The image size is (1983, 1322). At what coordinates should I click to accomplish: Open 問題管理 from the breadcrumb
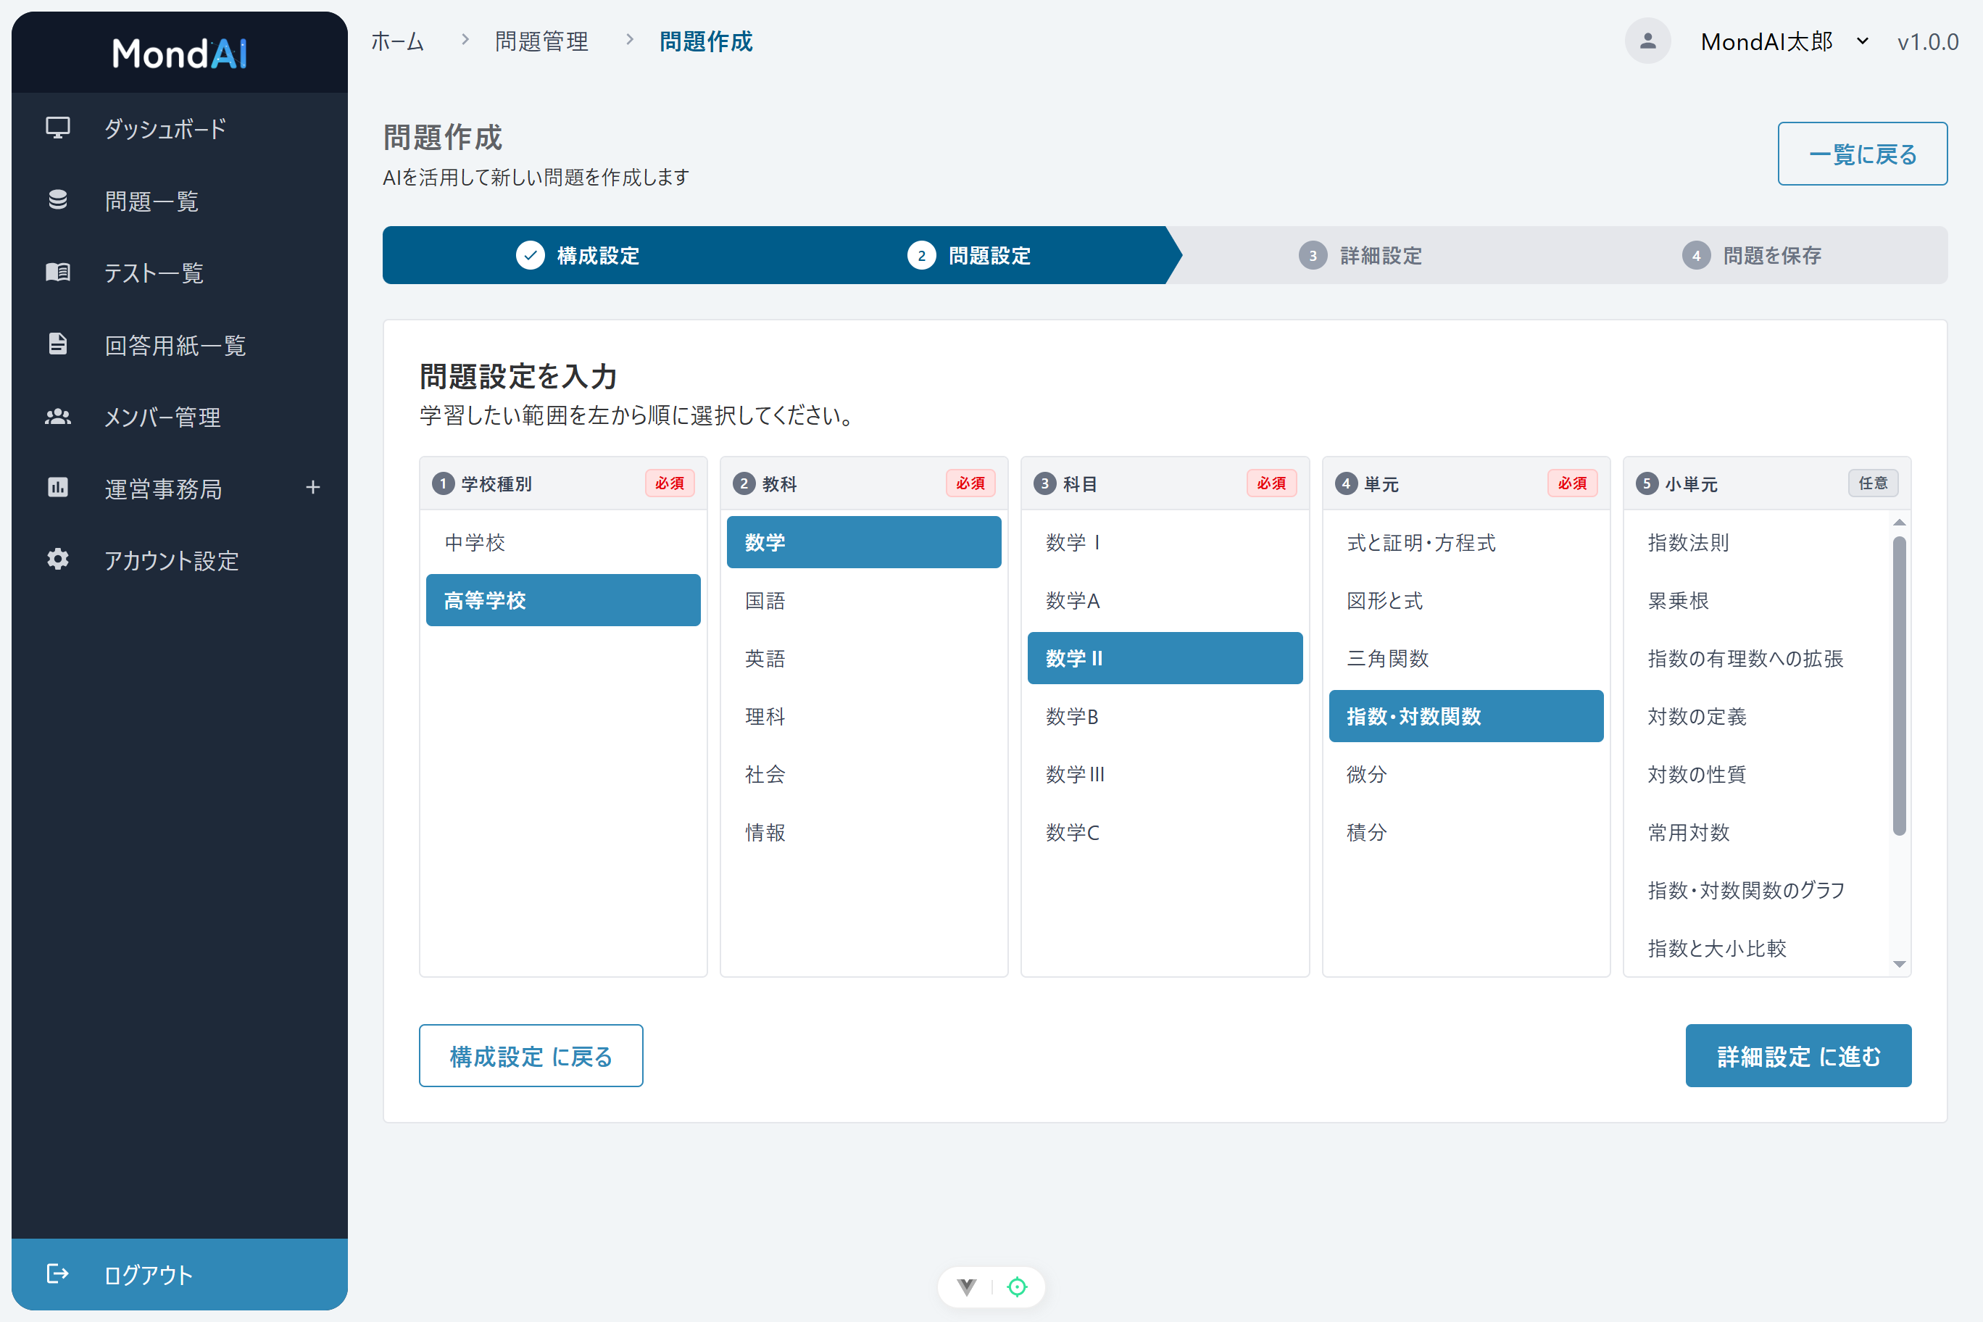(x=541, y=41)
